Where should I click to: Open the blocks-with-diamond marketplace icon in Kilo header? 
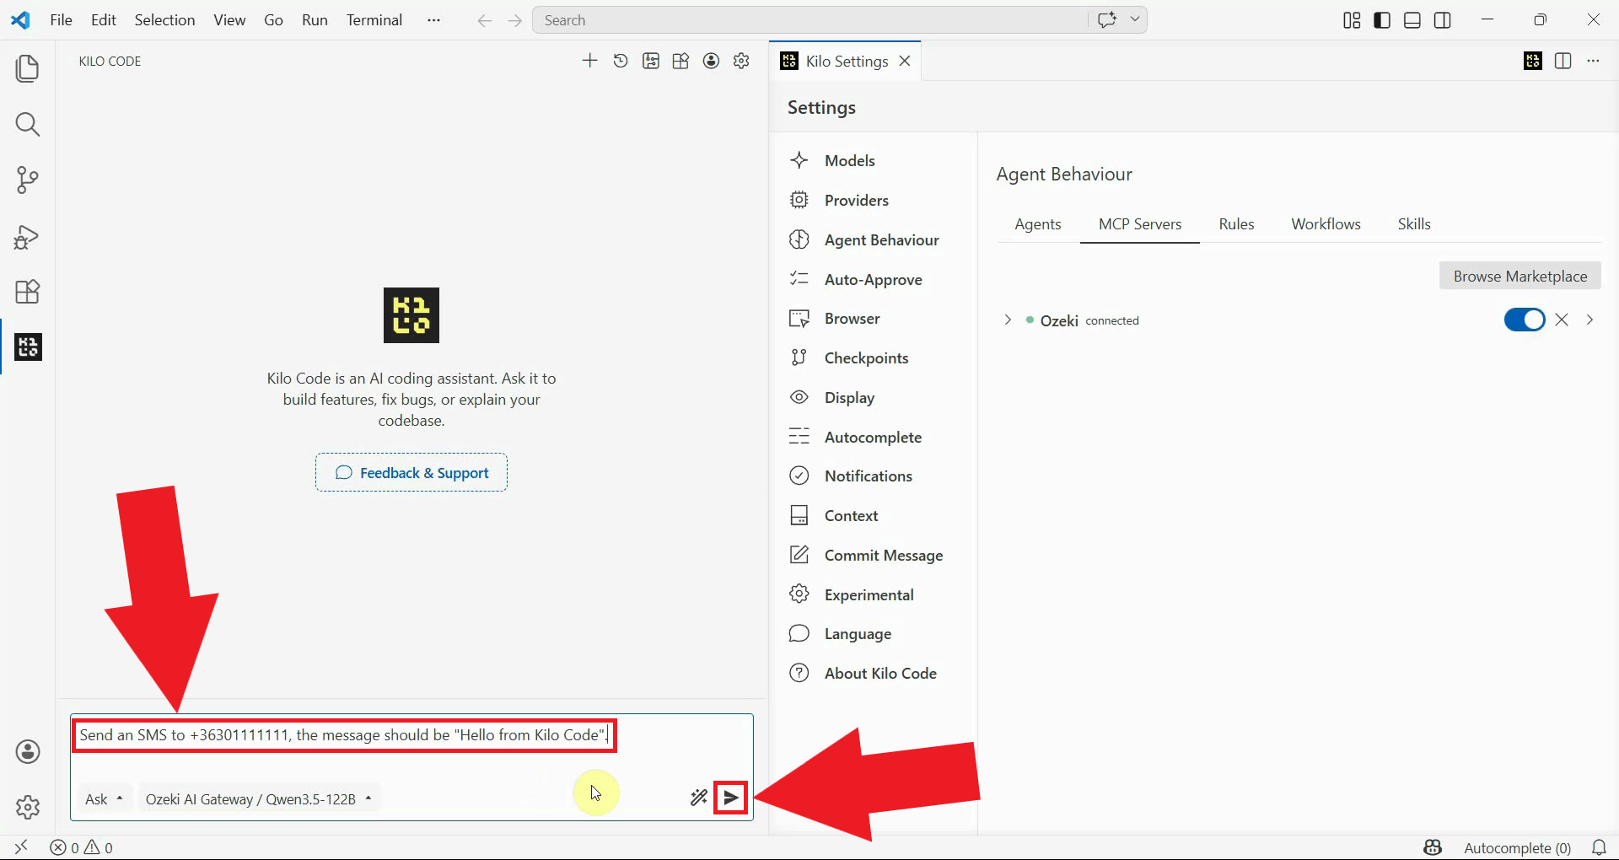(681, 61)
